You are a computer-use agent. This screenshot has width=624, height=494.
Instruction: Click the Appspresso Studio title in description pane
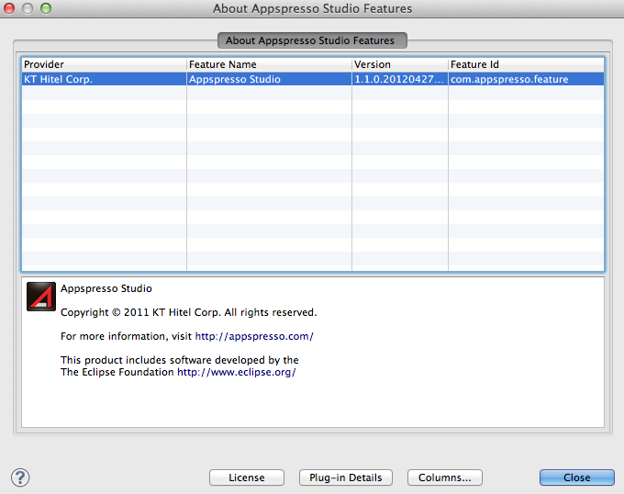click(x=106, y=288)
